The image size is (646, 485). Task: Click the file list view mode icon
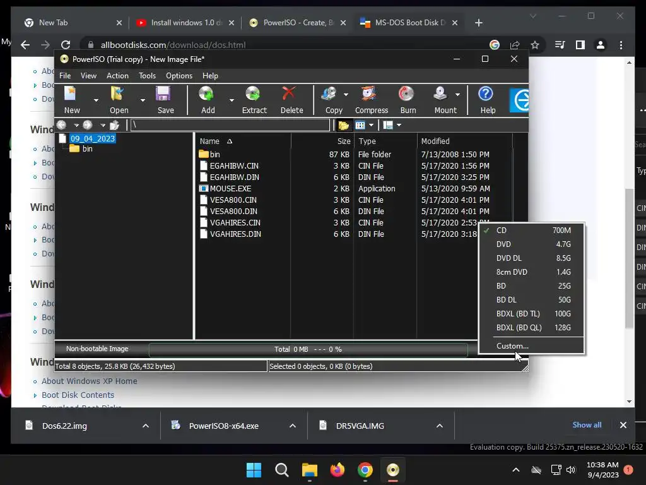[x=360, y=125]
